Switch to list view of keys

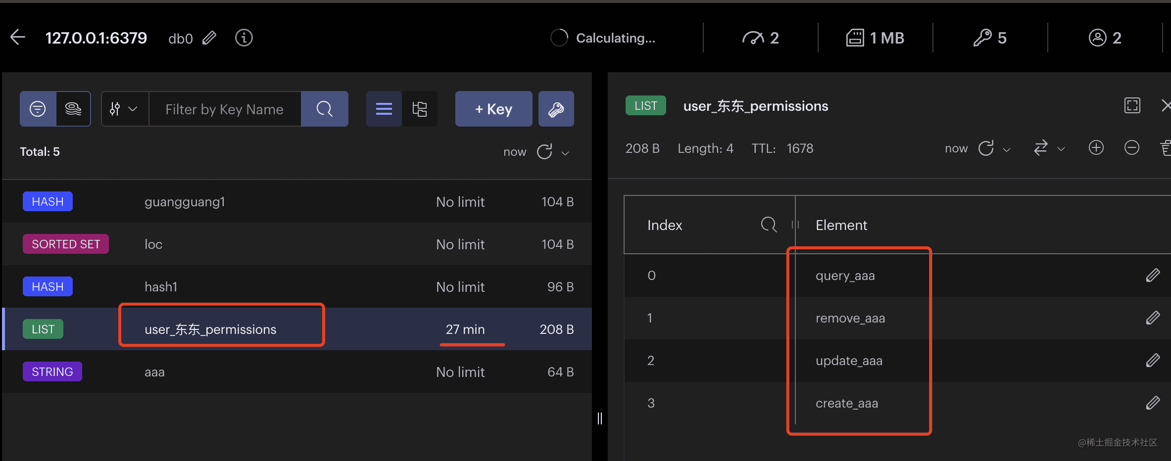[384, 109]
